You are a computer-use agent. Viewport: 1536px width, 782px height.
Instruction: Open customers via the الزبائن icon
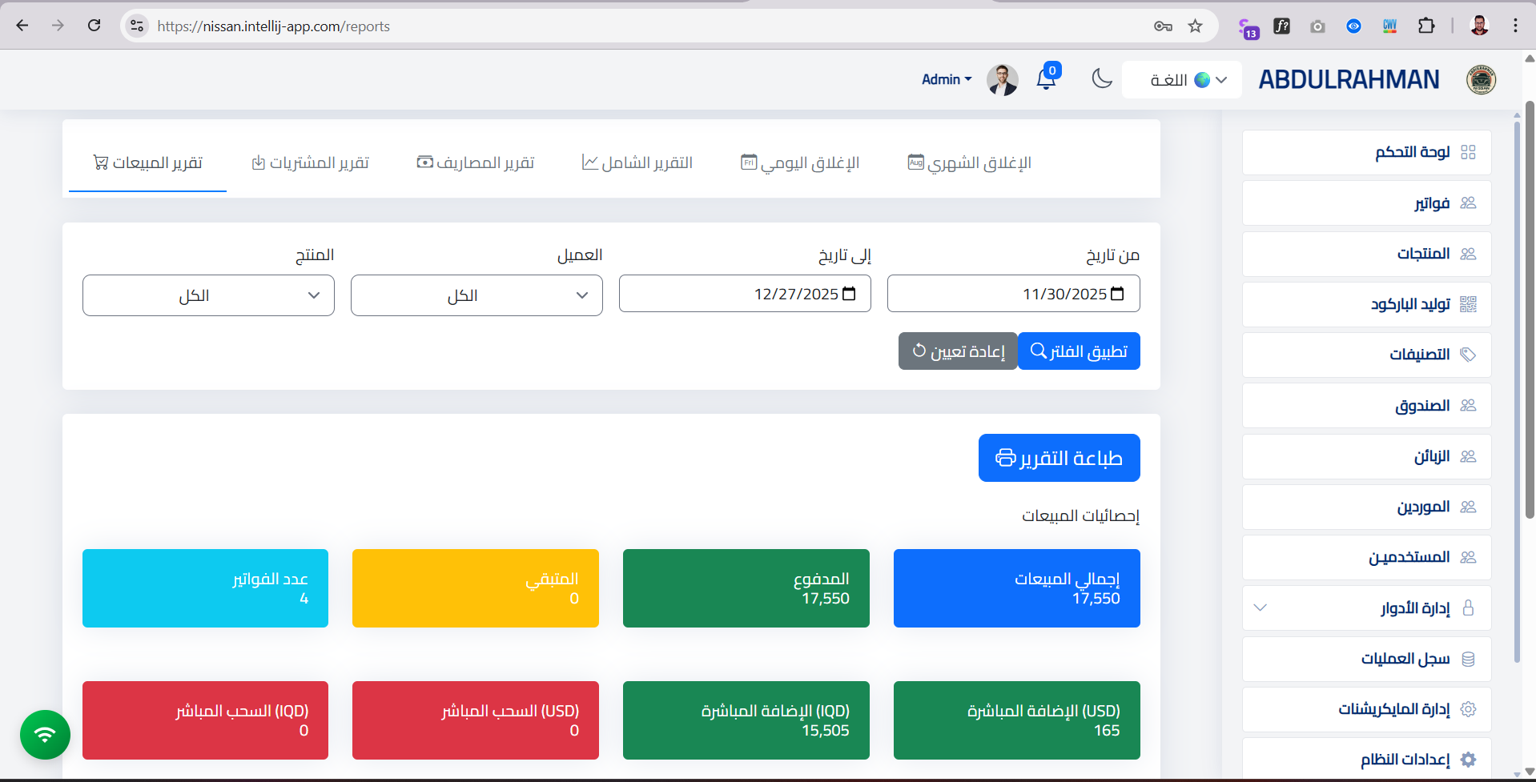click(1469, 456)
